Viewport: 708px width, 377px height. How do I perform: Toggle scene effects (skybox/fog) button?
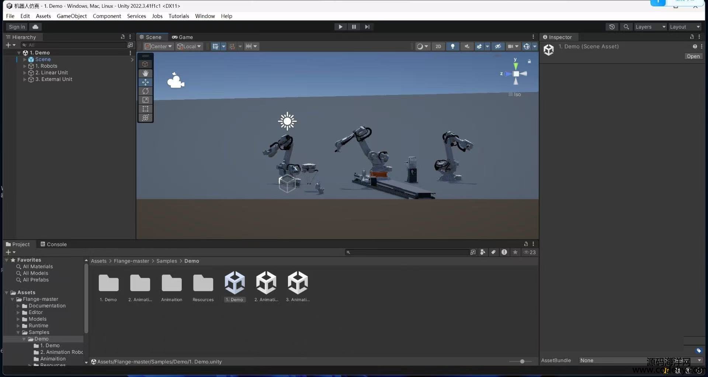tap(479, 46)
